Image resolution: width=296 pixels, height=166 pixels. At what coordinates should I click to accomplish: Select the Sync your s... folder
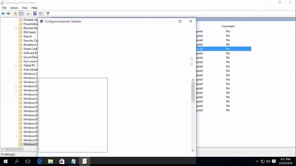click(x=28, y=61)
